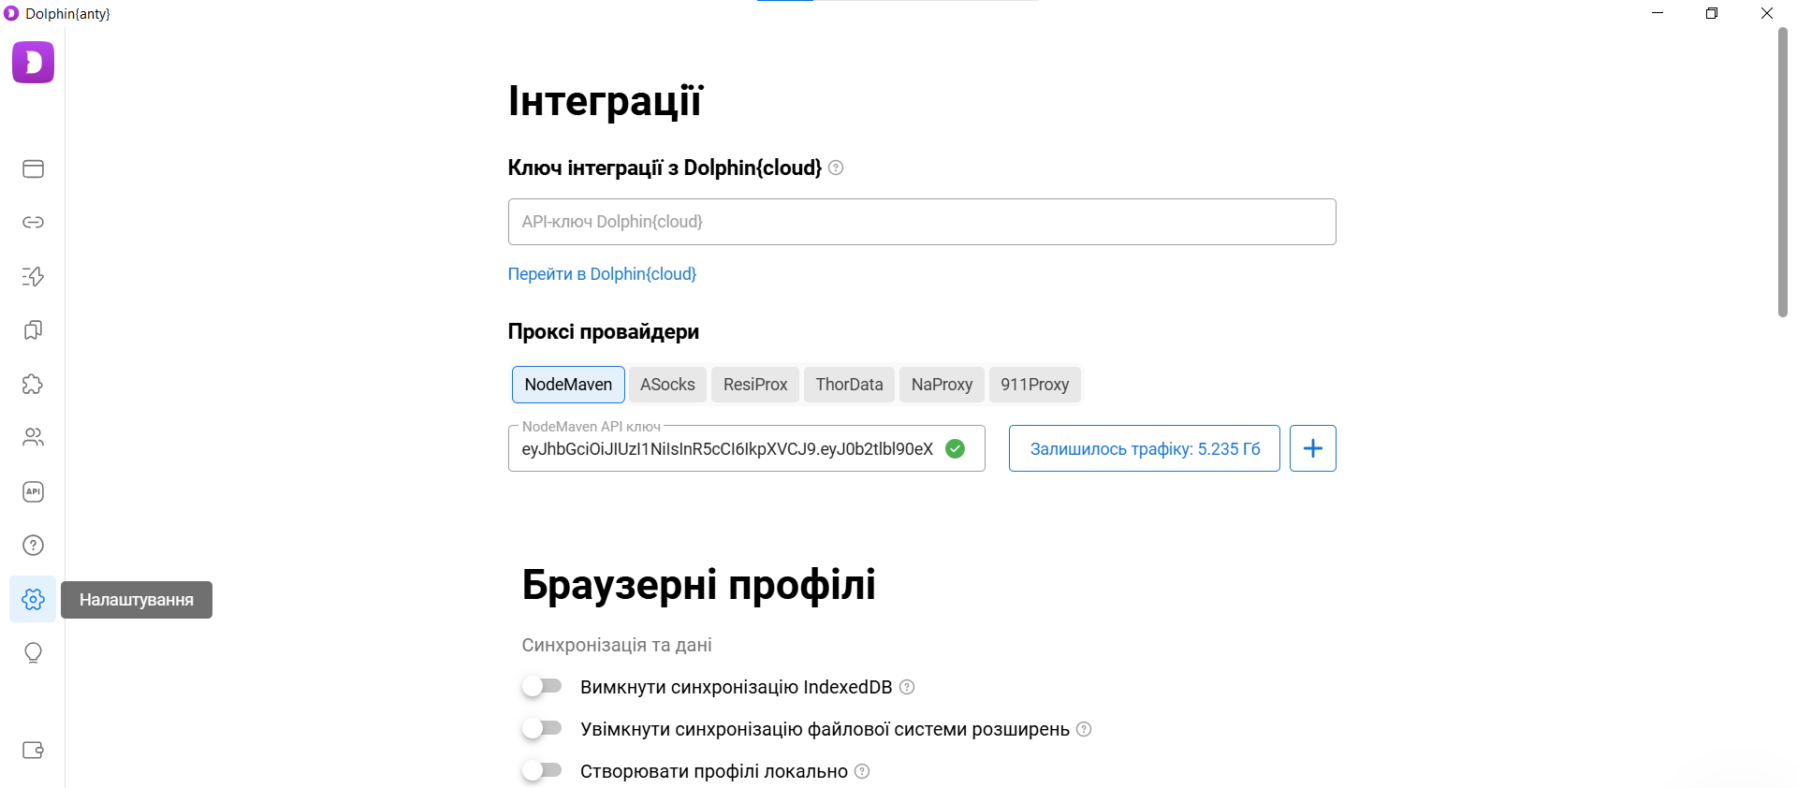Click the green checkmark in NodeMaven key field
This screenshot has height=788, width=1797.
[x=955, y=449]
